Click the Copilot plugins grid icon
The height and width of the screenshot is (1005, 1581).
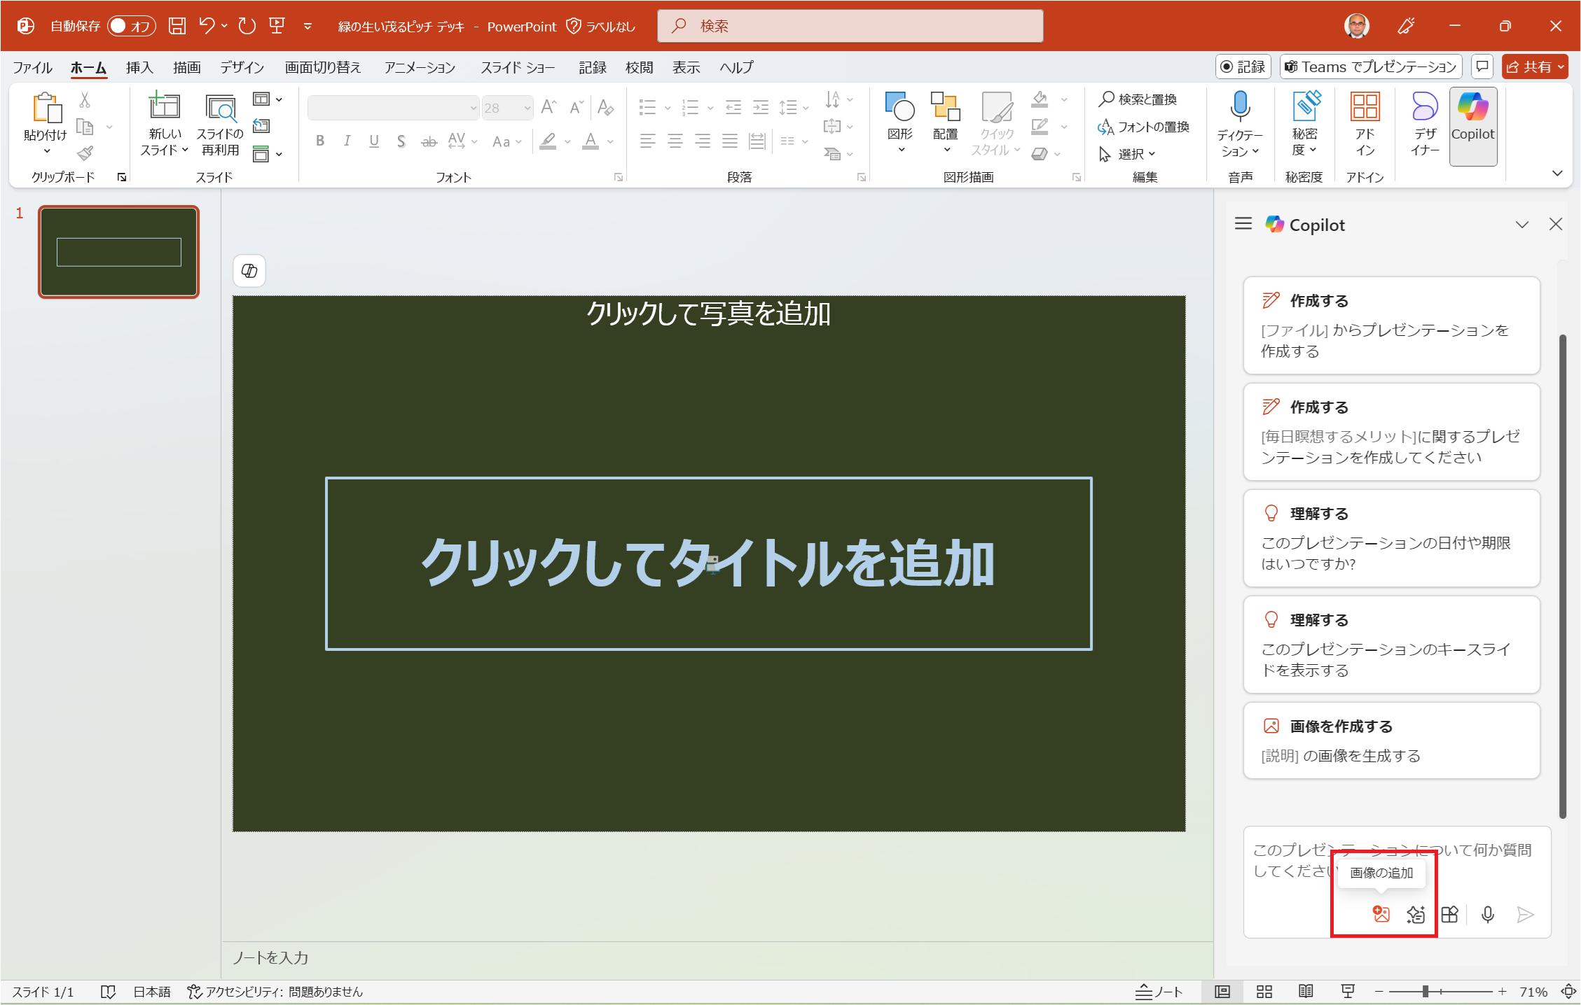pyautogui.click(x=1450, y=914)
